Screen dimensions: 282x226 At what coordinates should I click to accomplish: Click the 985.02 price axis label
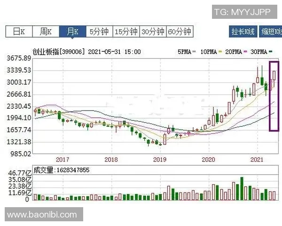(x=21, y=154)
